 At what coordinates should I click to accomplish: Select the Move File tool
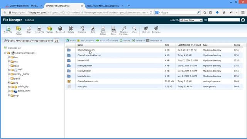(39, 29)
